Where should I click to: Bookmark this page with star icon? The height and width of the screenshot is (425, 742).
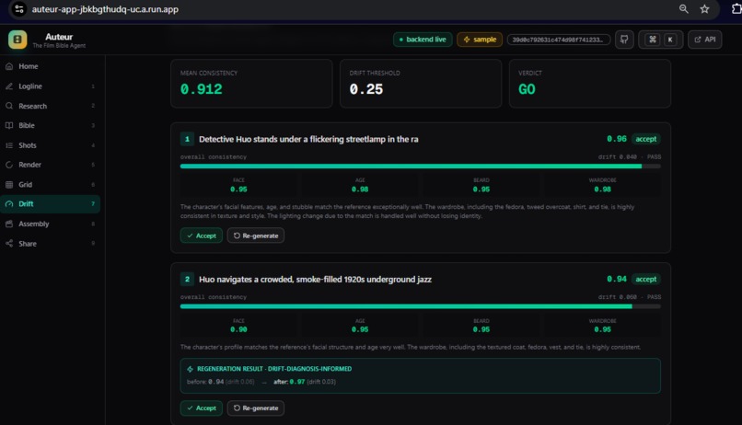704,9
